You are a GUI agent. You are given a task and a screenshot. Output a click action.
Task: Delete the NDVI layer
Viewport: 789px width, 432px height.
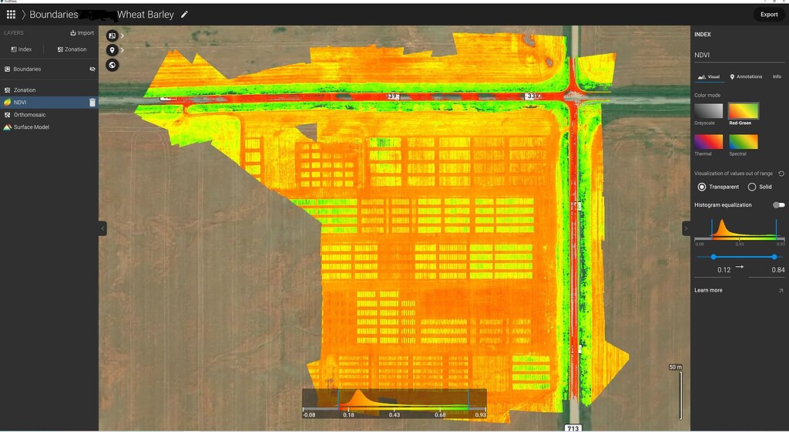92,102
